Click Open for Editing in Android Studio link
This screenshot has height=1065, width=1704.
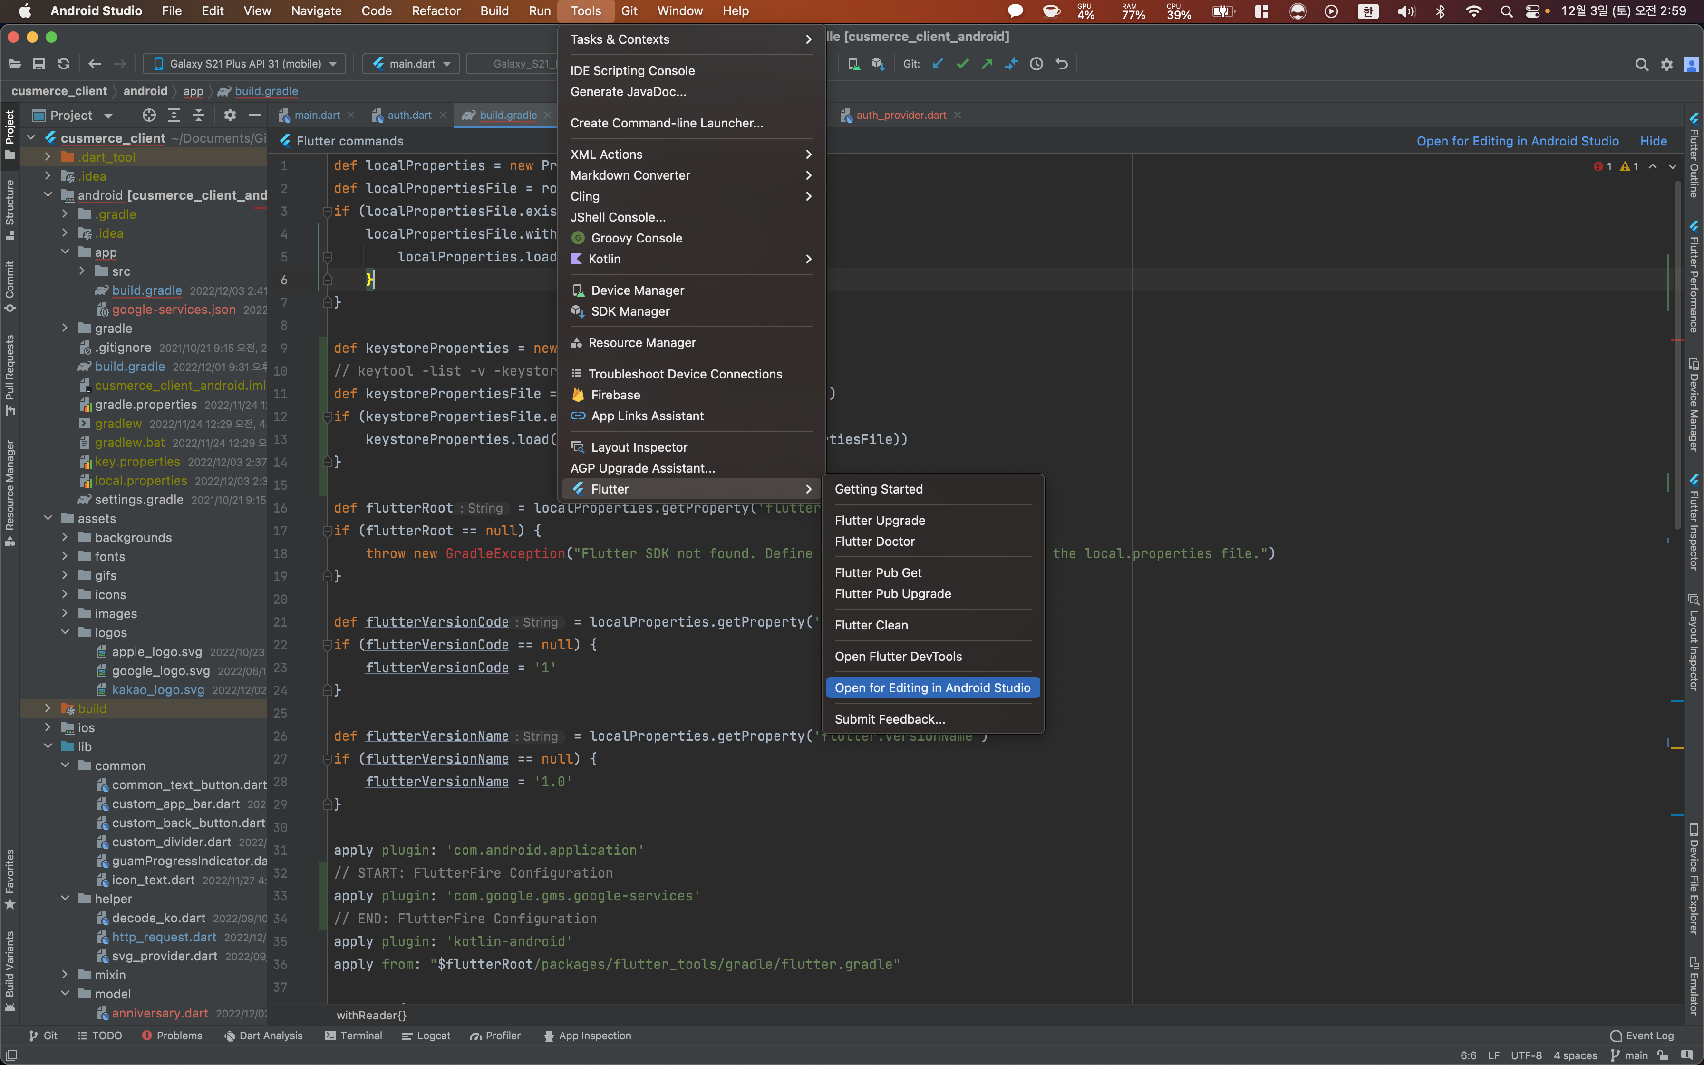(x=1518, y=141)
